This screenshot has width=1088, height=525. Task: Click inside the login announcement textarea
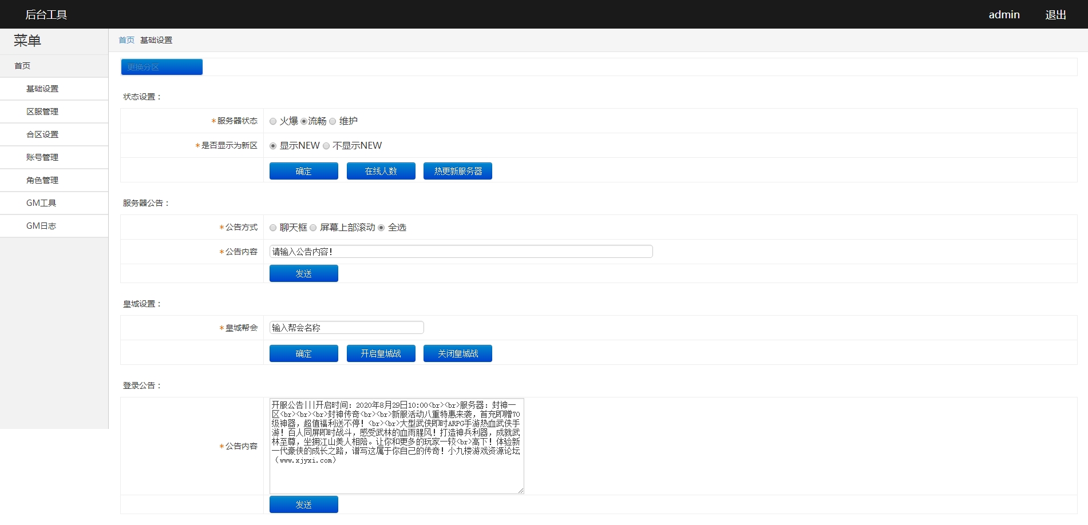397,446
